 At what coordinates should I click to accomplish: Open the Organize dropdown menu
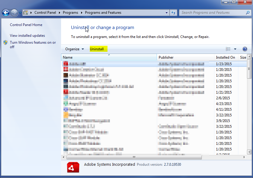tap(75, 49)
